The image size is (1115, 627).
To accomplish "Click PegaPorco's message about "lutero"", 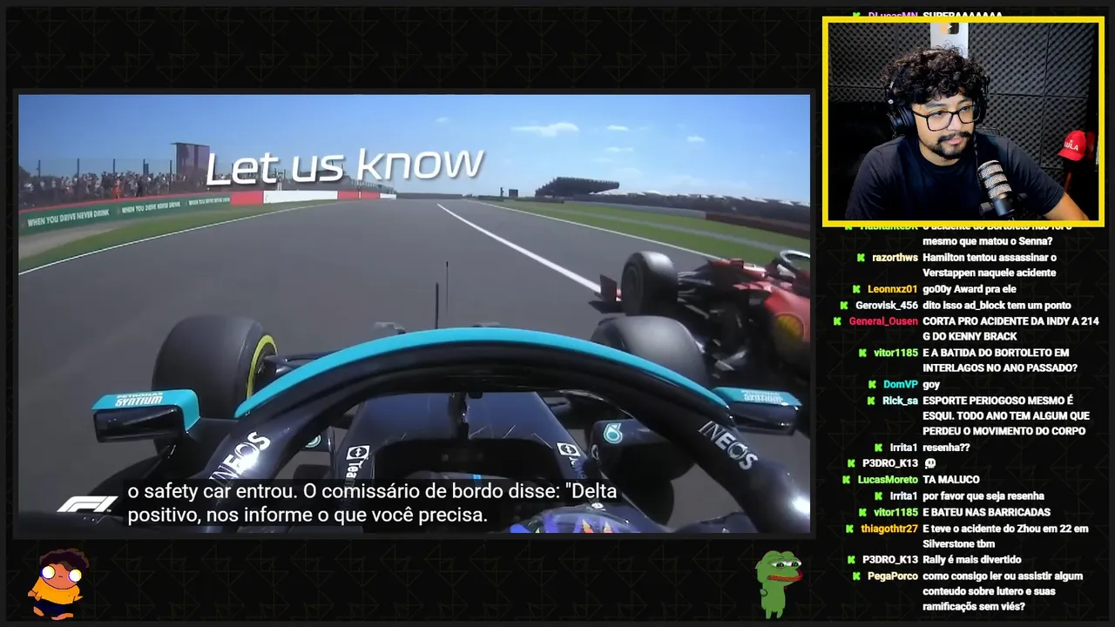I will 1003,591.
